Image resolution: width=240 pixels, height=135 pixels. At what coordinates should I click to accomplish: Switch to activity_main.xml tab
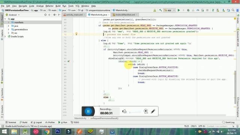pos(74,15)
